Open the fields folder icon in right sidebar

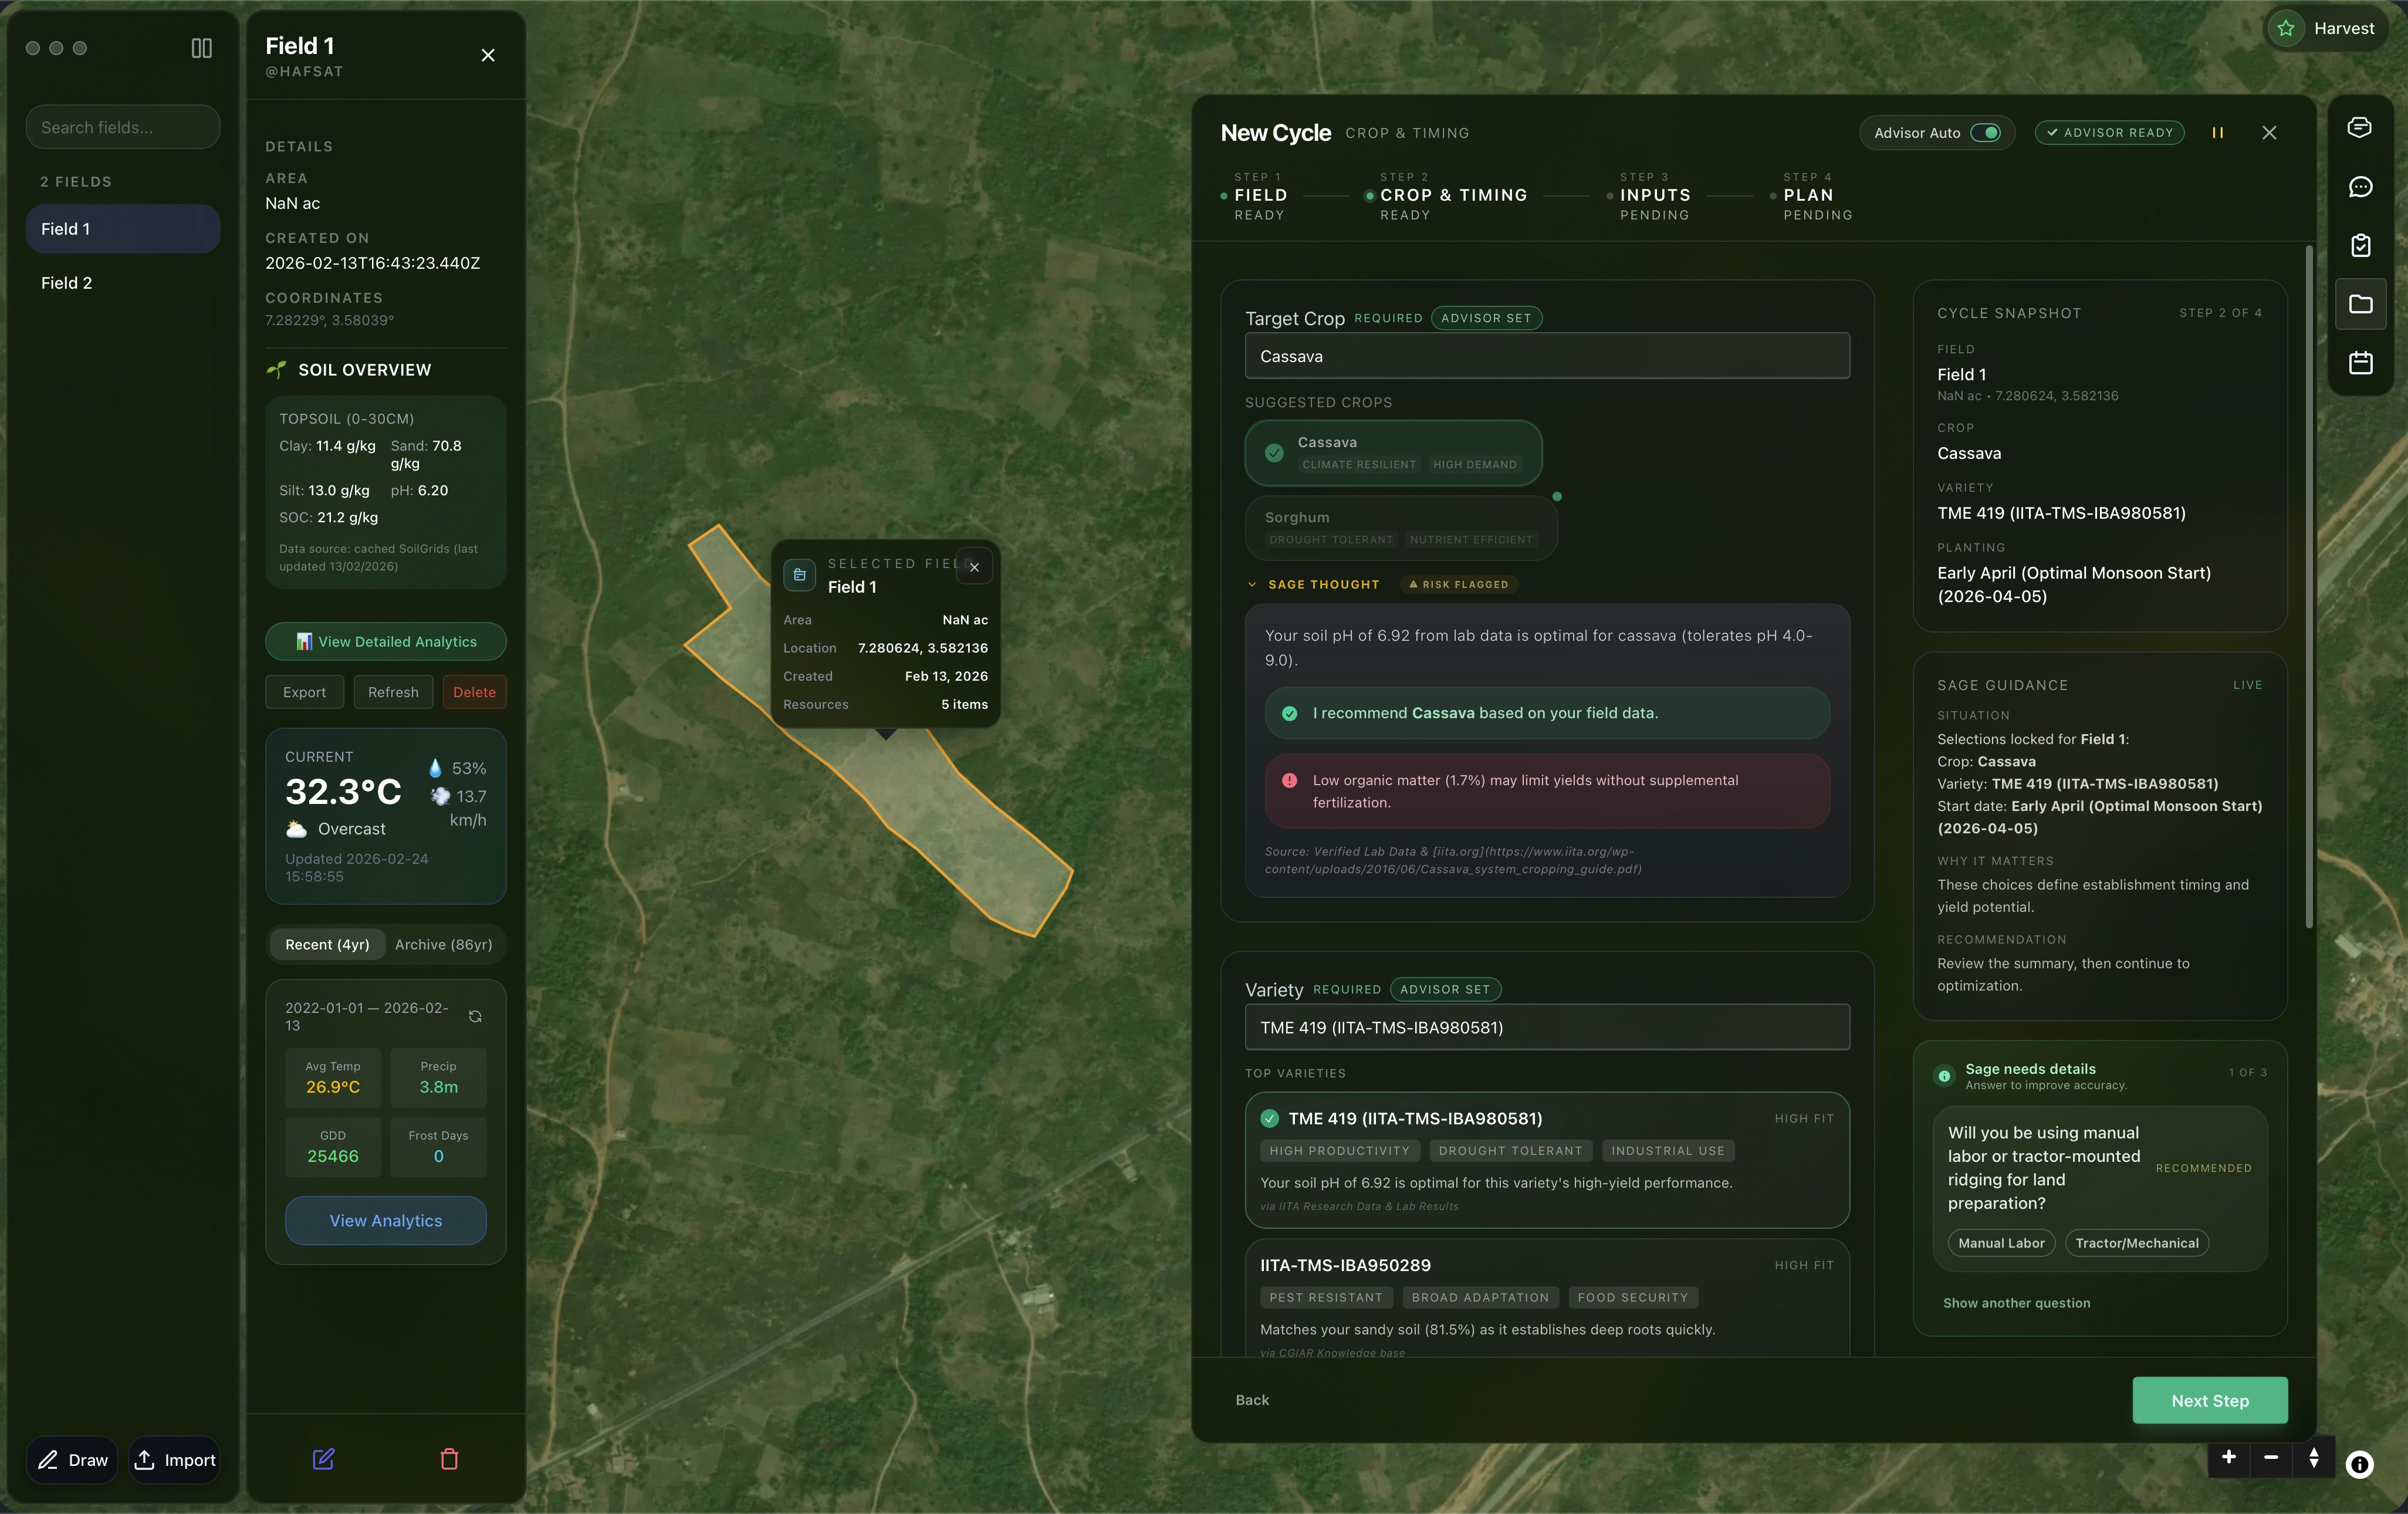tap(2360, 304)
